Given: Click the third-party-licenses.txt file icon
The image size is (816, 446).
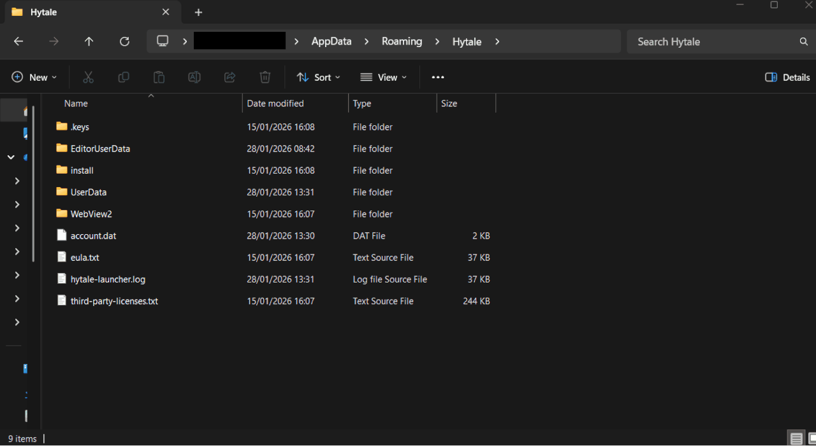Looking at the screenshot, I should pyautogui.click(x=62, y=300).
